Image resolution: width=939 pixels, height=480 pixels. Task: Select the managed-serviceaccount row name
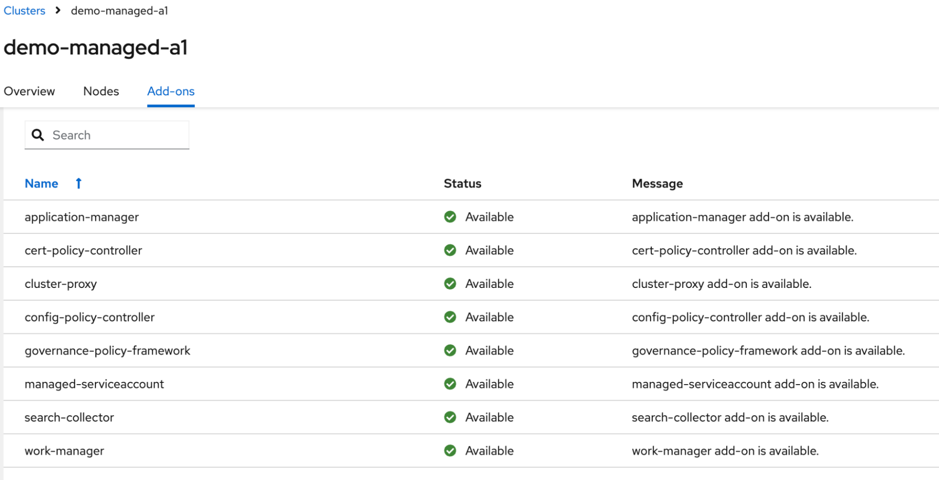point(94,384)
